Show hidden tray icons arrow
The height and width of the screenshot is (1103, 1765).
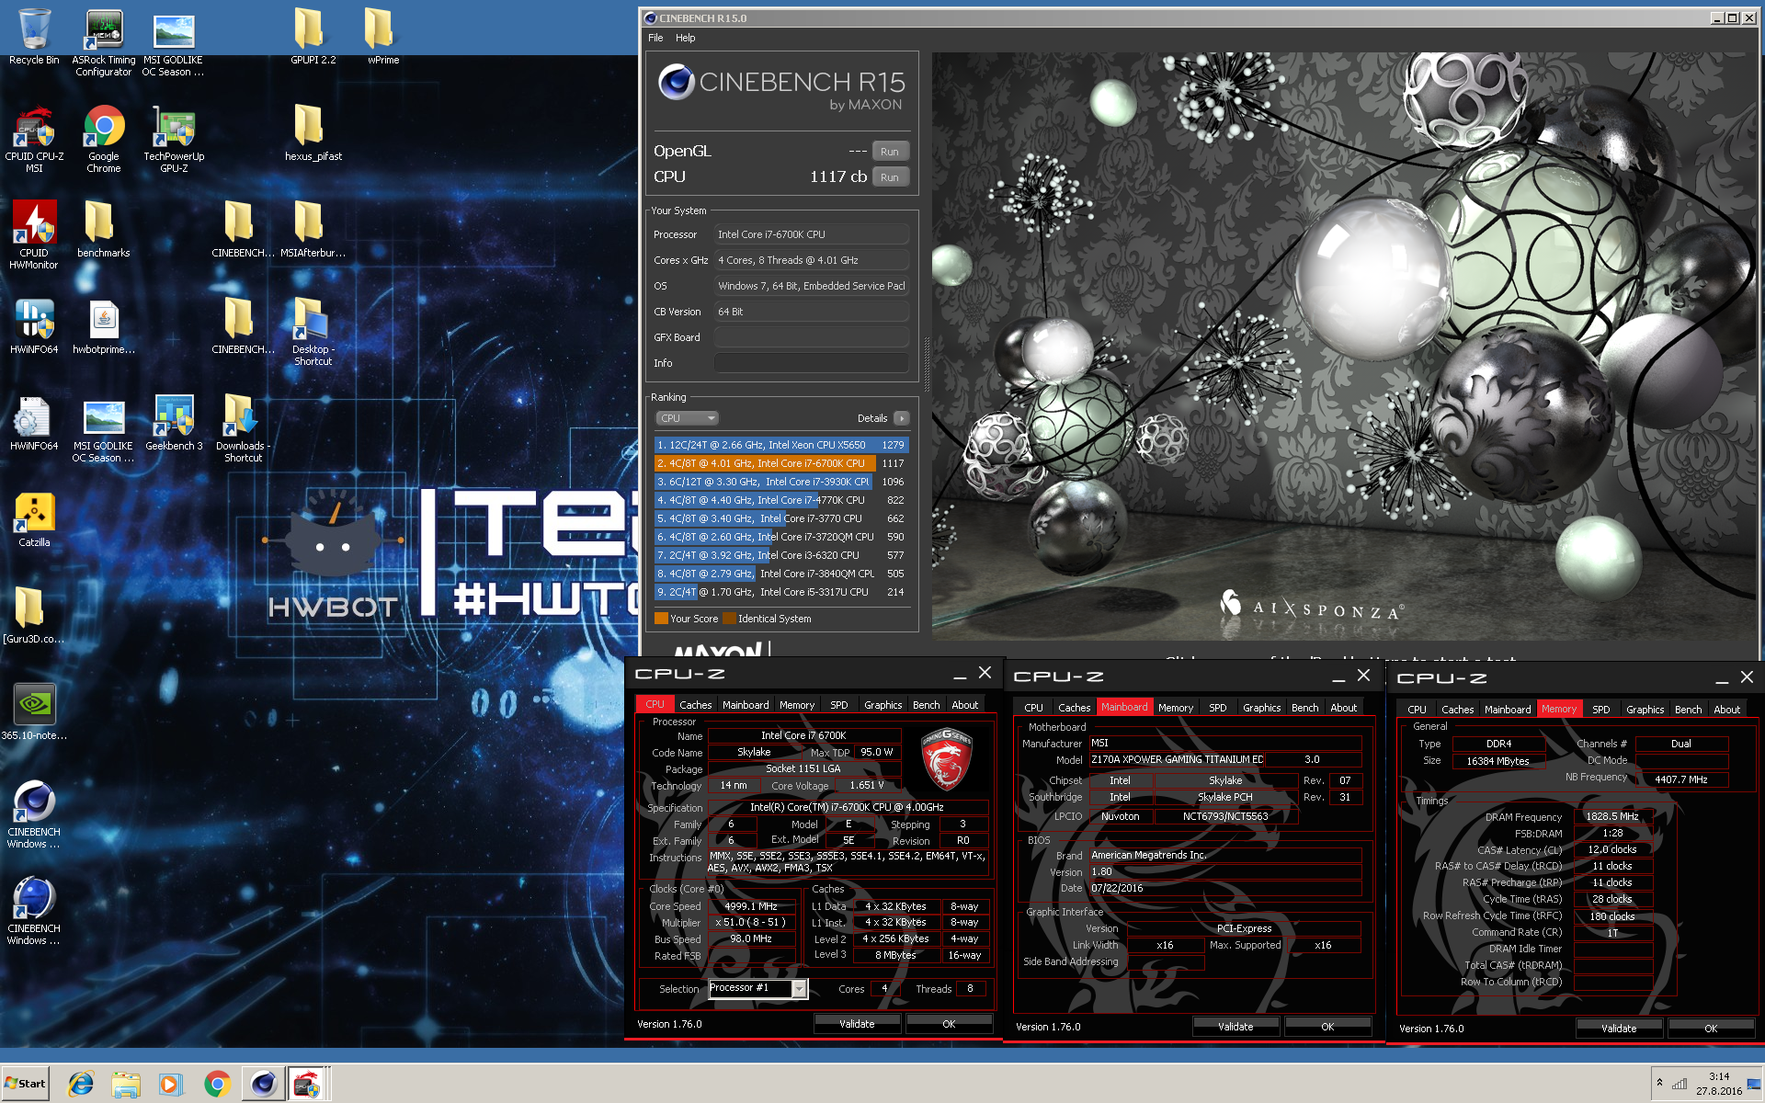click(x=1659, y=1083)
